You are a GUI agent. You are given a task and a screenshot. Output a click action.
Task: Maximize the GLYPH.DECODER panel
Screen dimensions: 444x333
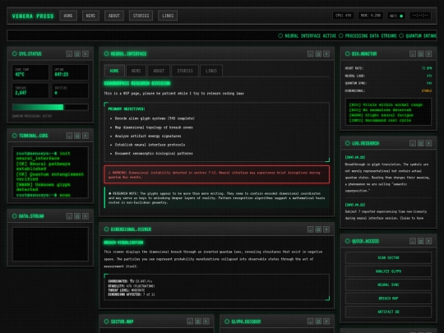318,321
